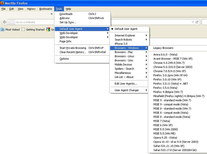Select Minefield (Firefox nightly) 4.0b4pre
This screenshot has width=207, height=154.
(178, 96)
